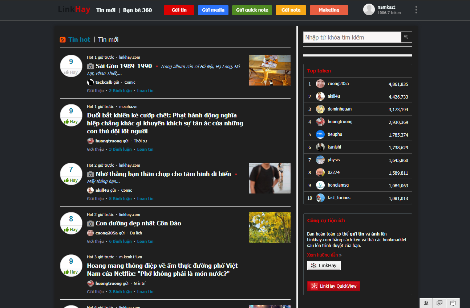Click dominhquan avatar in Top token list
The width and height of the screenshot is (470, 308).
320,109
